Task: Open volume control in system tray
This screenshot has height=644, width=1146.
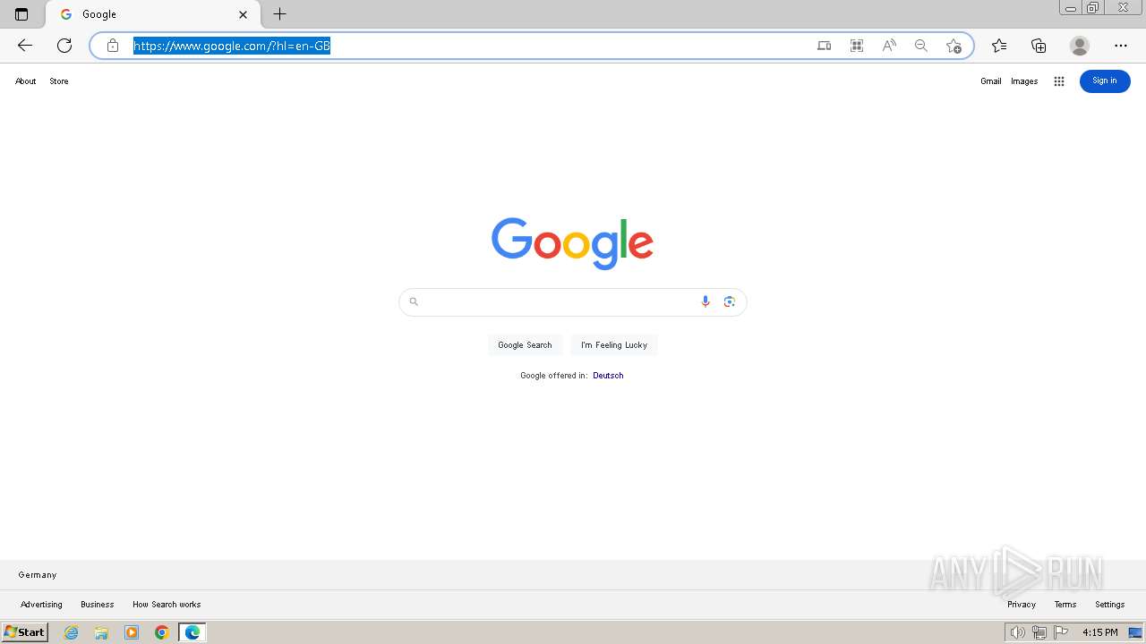Action: (x=1017, y=632)
